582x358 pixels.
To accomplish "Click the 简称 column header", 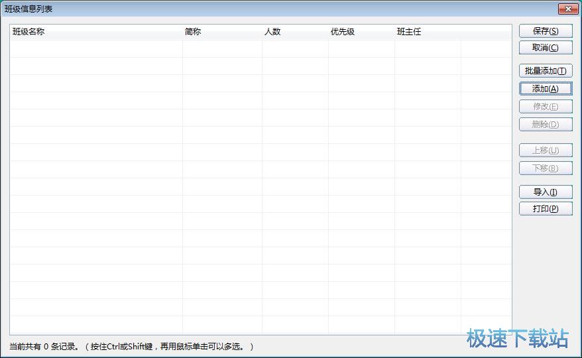I will pyautogui.click(x=222, y=32).
